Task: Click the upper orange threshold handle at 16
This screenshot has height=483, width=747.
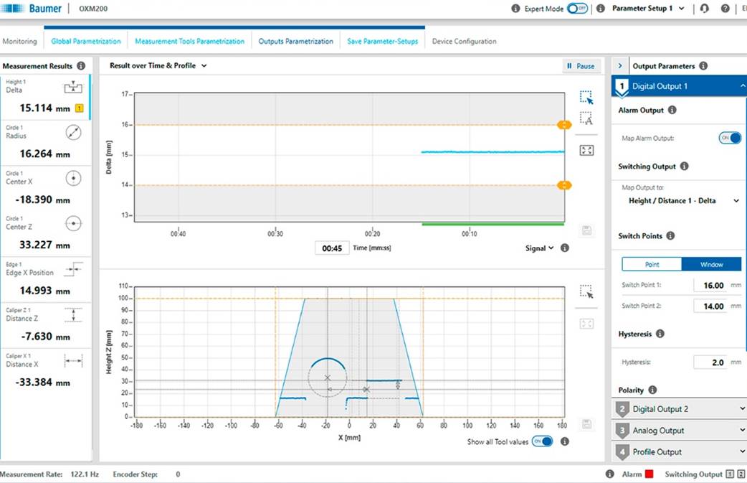Action: click(x=564, y=125)
